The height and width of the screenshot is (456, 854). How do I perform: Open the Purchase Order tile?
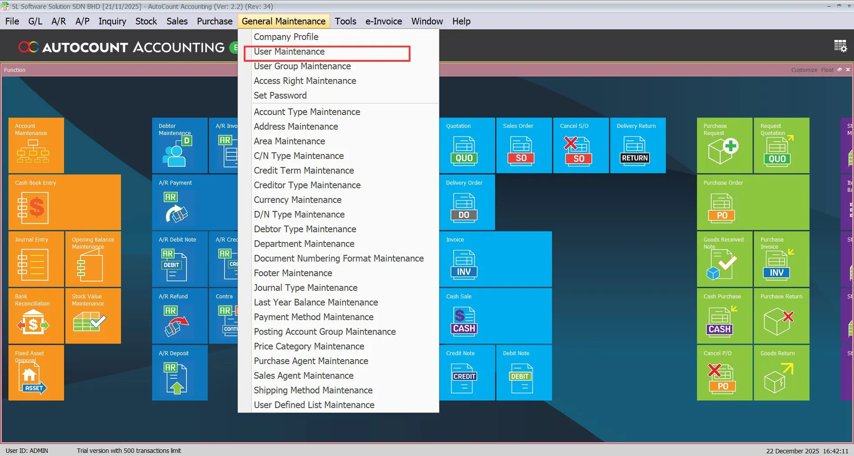(x=753, y=202)
